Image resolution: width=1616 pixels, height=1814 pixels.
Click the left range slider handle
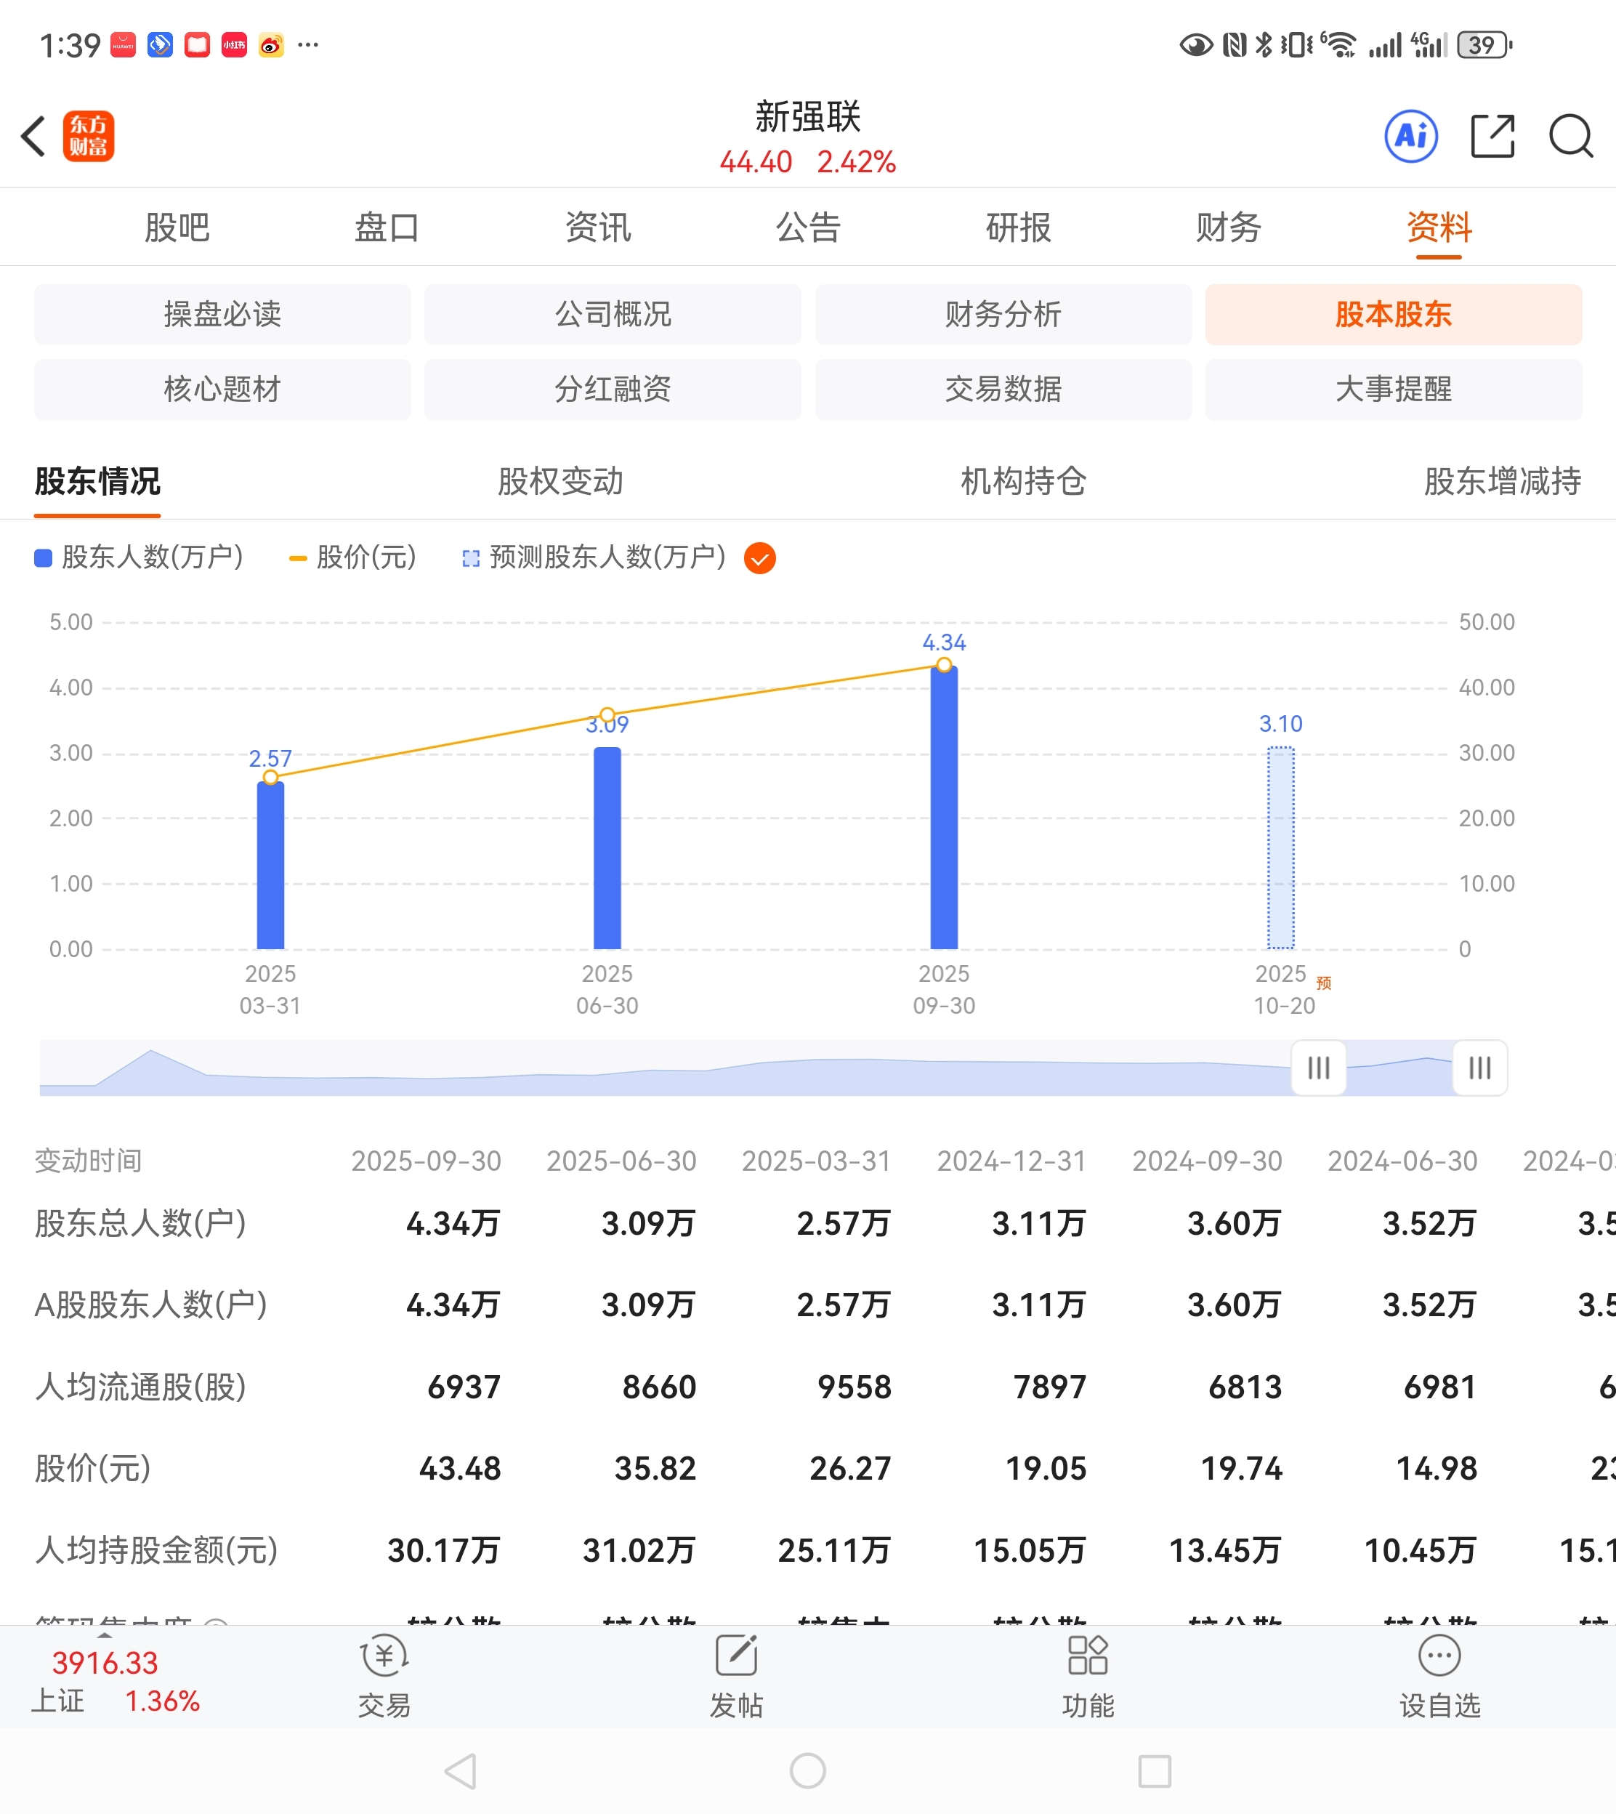coord(1319,1068)
